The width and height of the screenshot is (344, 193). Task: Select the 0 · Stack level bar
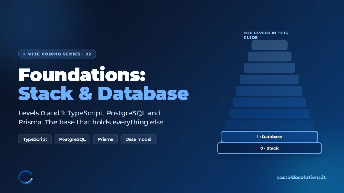[270, 148]
